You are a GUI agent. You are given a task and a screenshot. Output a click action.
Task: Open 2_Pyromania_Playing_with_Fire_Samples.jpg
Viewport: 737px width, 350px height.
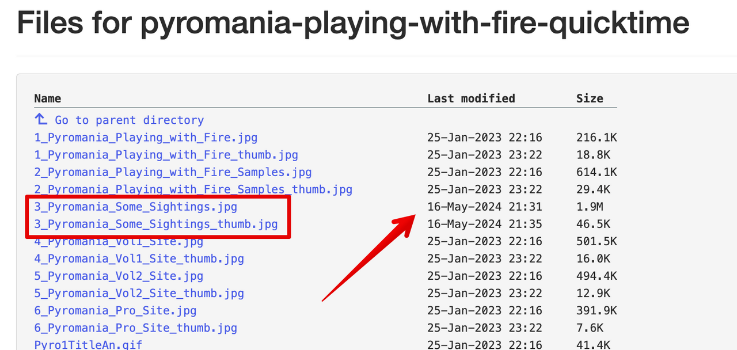click(173, 172)
